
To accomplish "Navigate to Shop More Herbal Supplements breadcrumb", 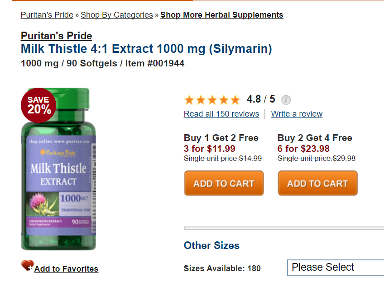I will coord(221,15).
